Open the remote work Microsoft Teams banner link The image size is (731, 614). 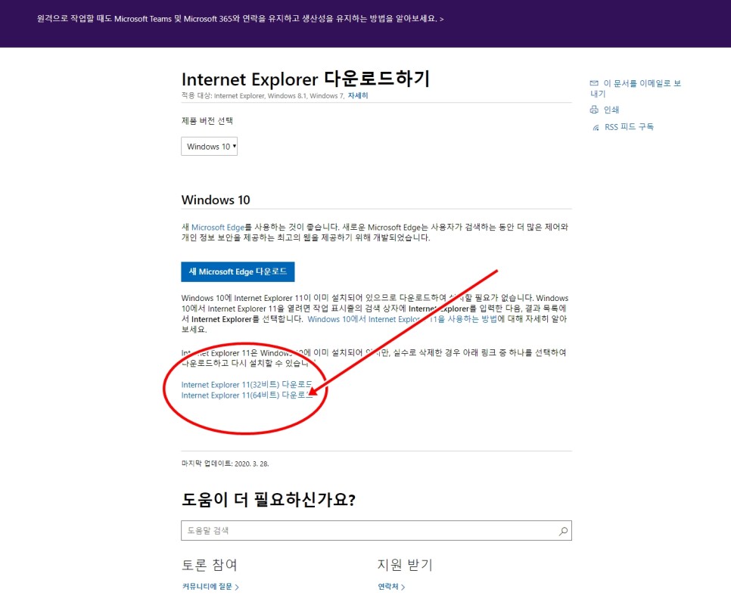(240, 19)
